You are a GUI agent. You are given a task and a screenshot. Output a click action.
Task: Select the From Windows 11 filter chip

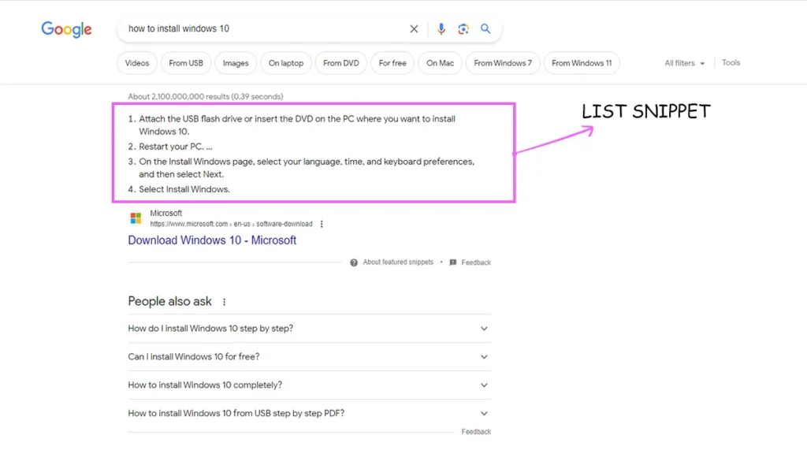[x=582, y=63]
